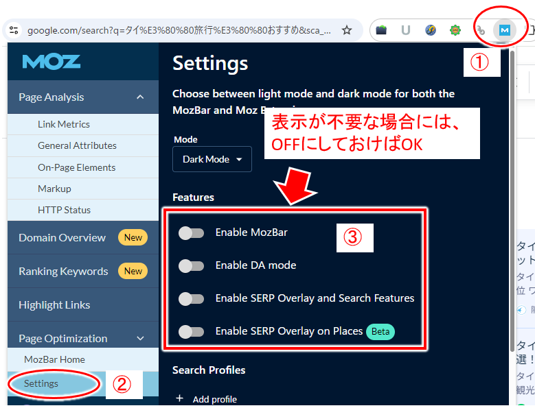Open site information icon in address bar
The image size is (535, 419).
14,30
